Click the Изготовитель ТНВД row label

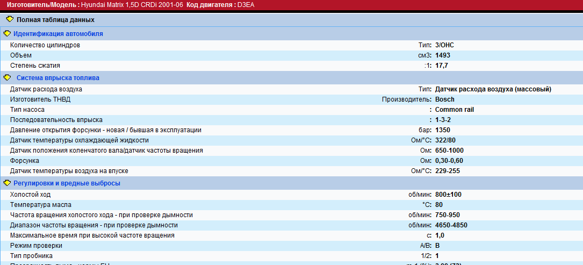tap(40, 99)
